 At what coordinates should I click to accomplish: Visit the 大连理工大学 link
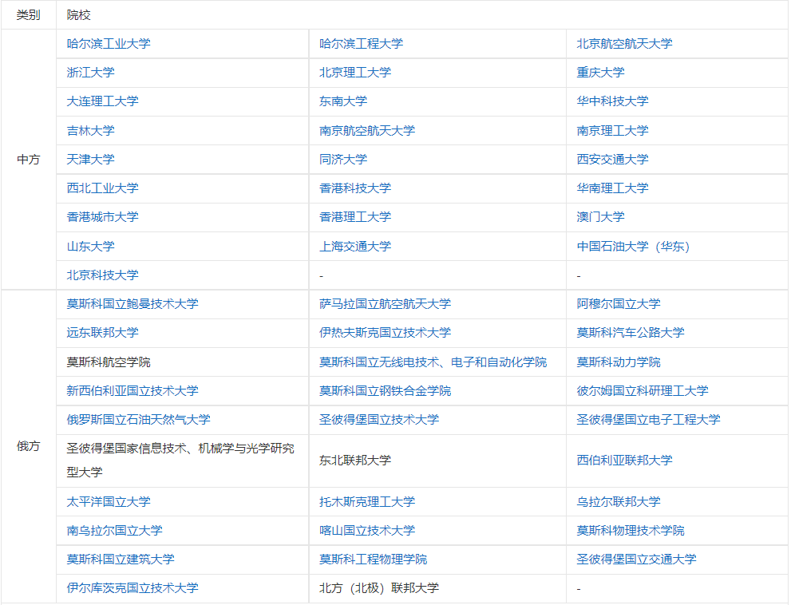tap(102, 101)
